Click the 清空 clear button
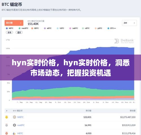This screenshot has width=141, height=135. coord(19,33)
